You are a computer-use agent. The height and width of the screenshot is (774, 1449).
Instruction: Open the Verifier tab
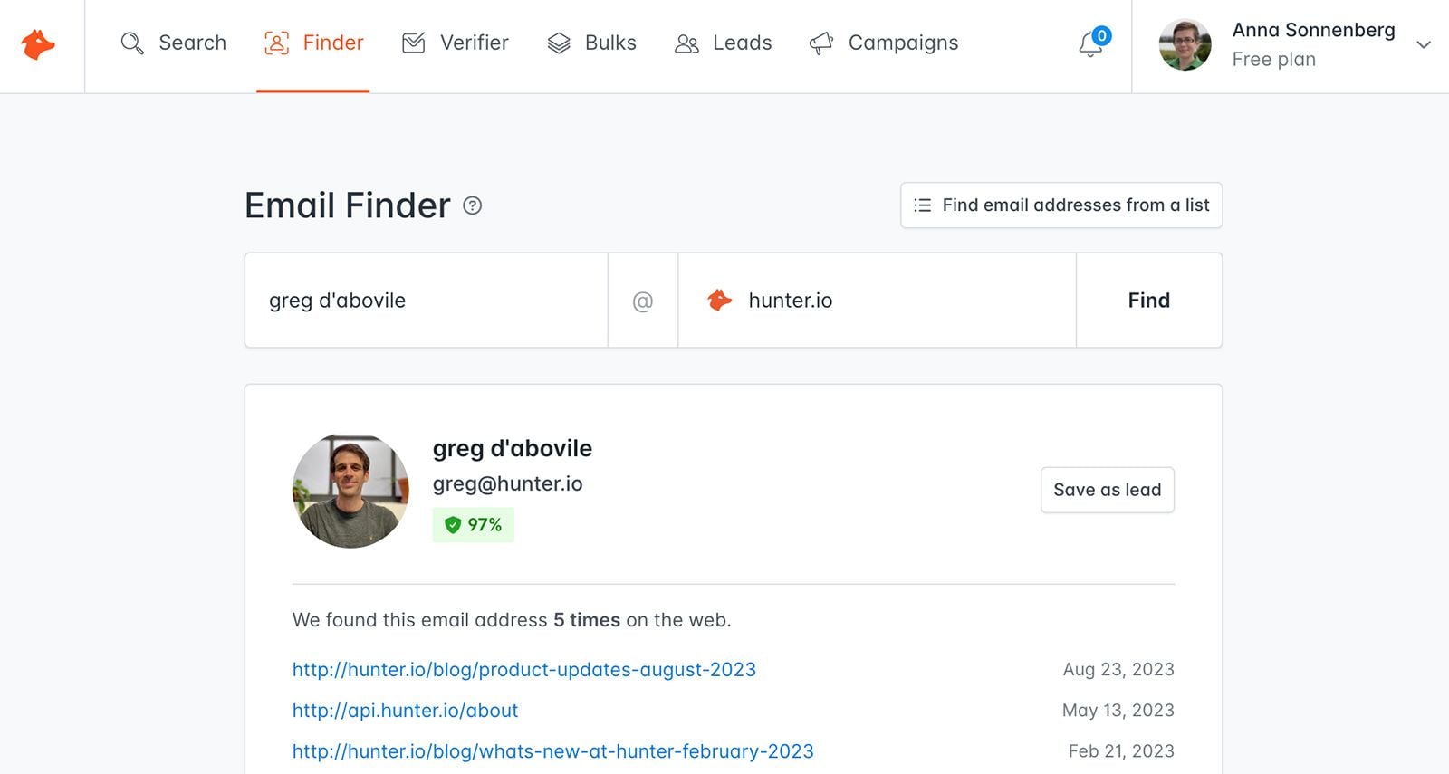456,43
